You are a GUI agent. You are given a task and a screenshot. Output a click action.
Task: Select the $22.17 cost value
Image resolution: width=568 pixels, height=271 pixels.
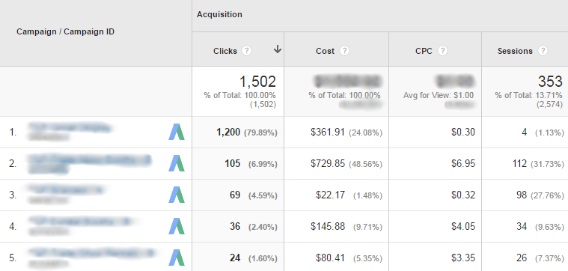tap(330, 195)
